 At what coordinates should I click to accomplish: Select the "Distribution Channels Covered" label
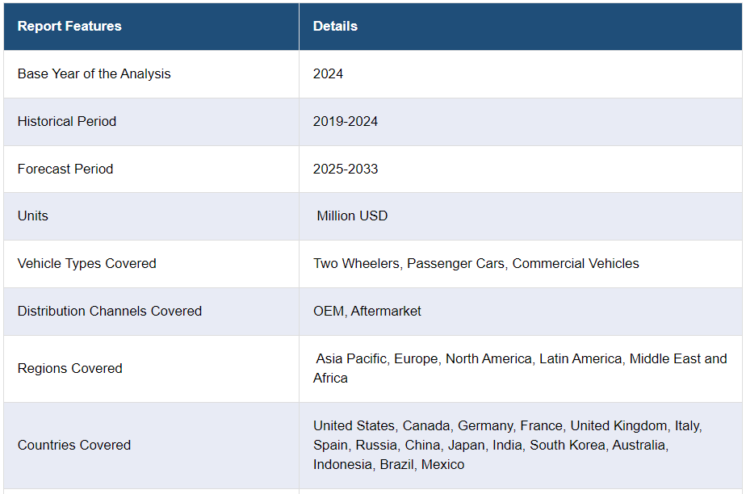tap(110, 312)
